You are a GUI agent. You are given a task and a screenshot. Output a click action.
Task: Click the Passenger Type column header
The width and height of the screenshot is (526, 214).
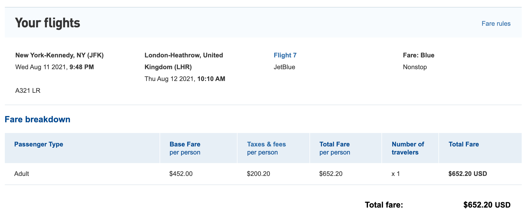pyautogui.click(x=38, y=144)
